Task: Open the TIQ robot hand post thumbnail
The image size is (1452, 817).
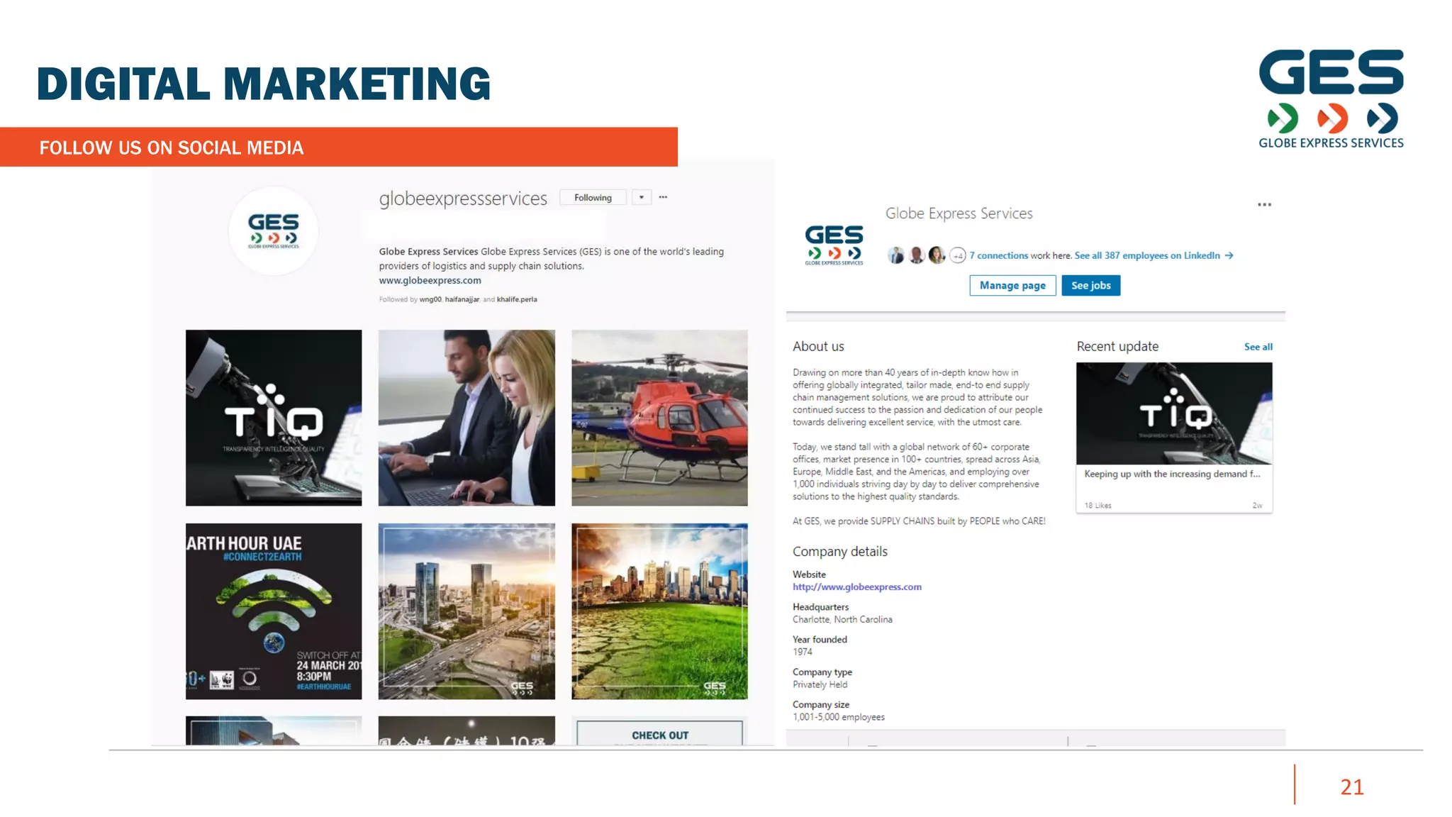Action: (x=274, y=418)
